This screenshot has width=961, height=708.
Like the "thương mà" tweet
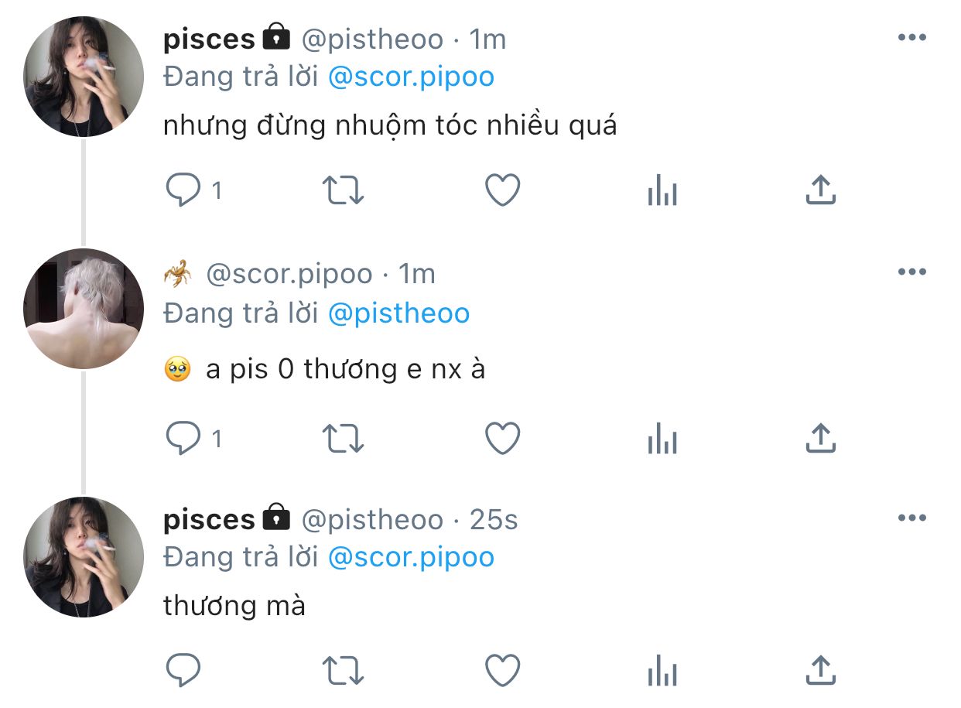tap(502, 670)
